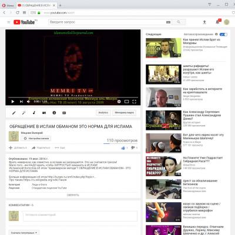Image resolution: width=235 pixels, height=235 pixels.
Task: Mute the video volume speaker icon
Action: click(29, 102)
